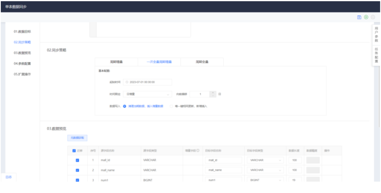Click clock icon in 起始时间 field
The height and width of the screenshot is (193, 381).
127,82
